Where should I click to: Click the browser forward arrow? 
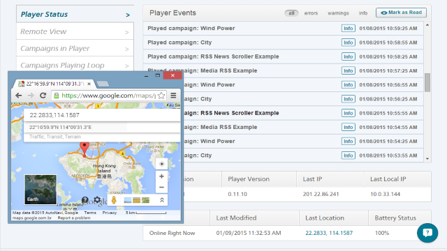31,96
